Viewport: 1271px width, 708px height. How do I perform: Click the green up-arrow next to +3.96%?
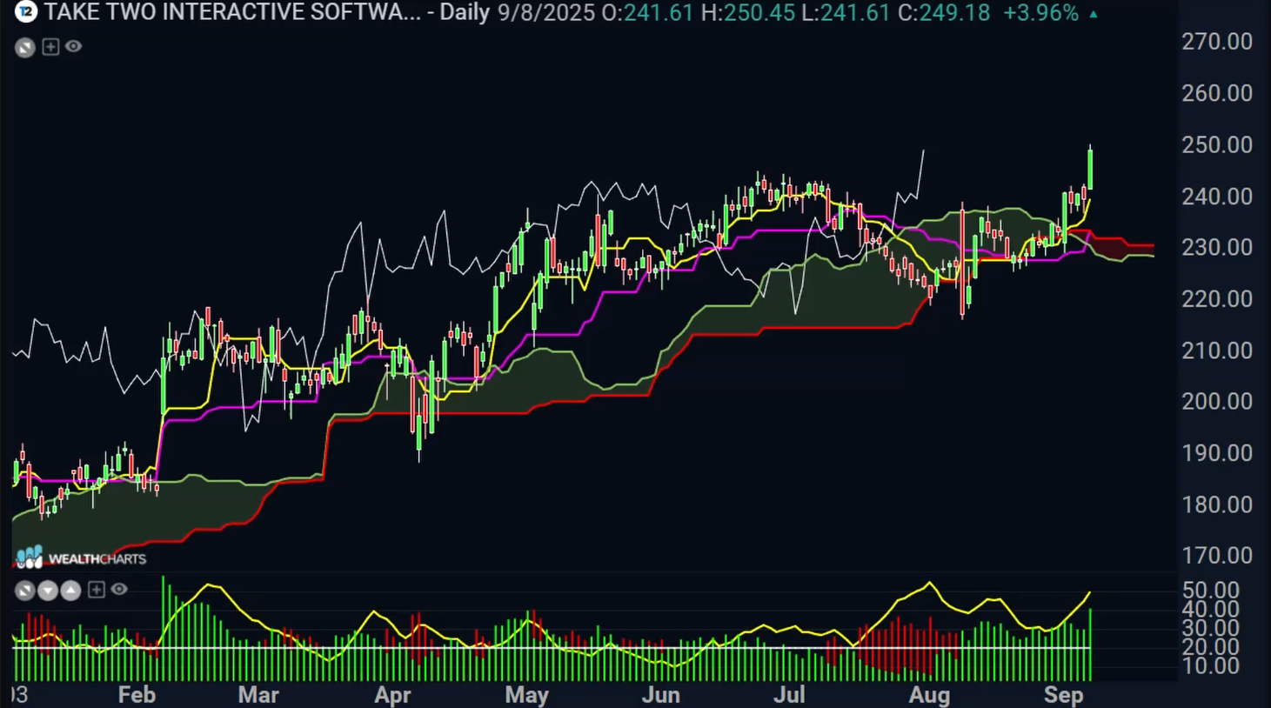click(x=1094, y=14)
